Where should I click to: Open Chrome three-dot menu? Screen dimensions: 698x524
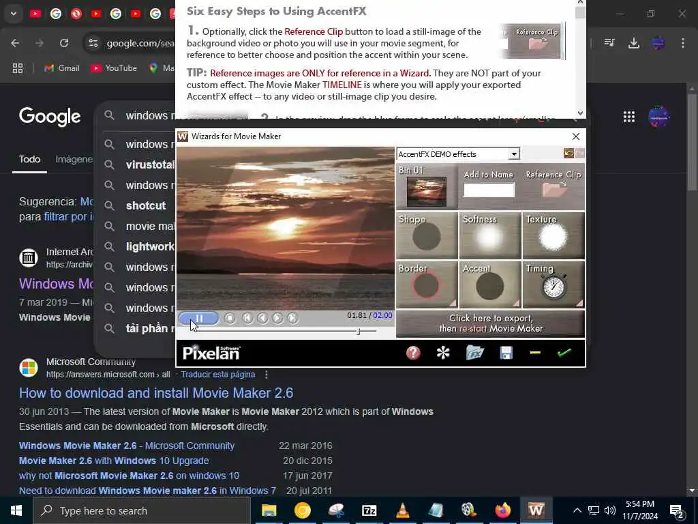click(x=682, y=43)
